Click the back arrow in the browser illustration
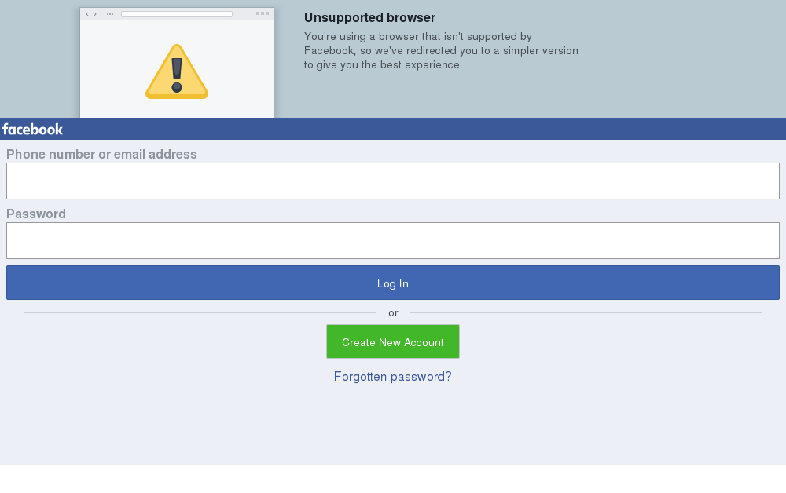The image size is (786, 493). tap(87, 14)
